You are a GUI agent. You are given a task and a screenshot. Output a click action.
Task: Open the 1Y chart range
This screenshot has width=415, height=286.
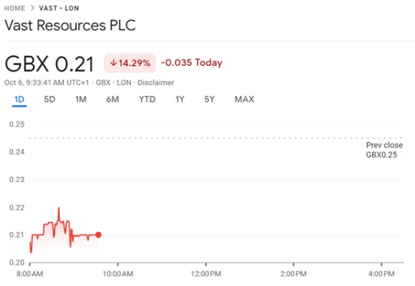coord(180,99)
